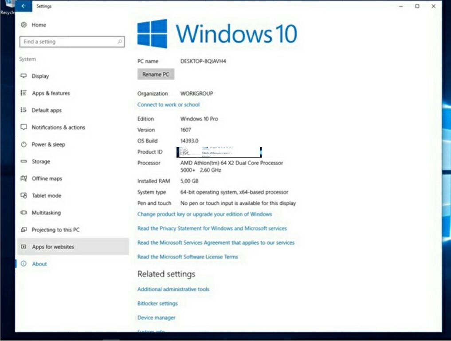Click Change product key or upgrade edition link

click(x=204, y=214)
